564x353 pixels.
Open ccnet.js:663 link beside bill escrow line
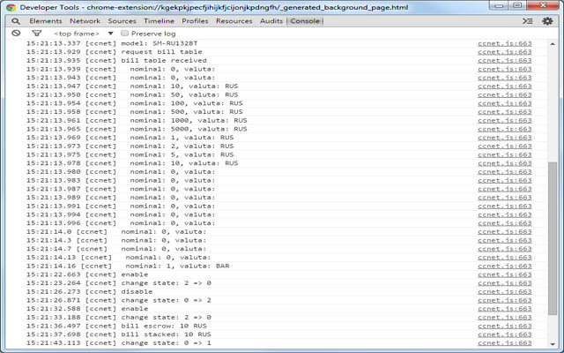505,326
